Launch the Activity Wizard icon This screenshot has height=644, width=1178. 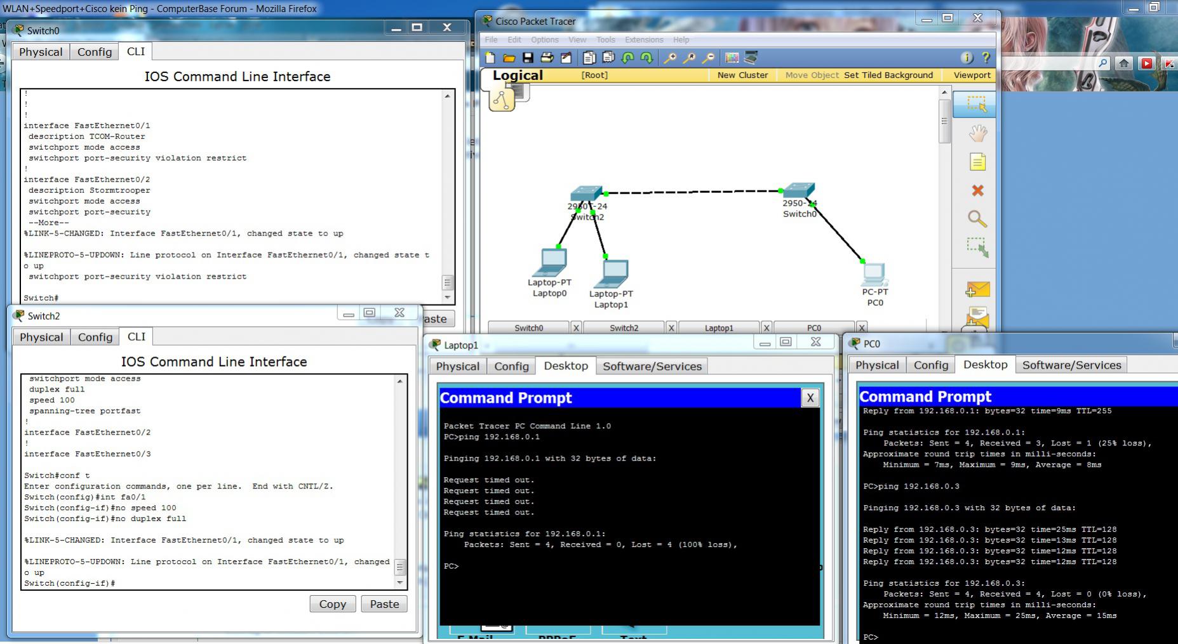[566, 58]
